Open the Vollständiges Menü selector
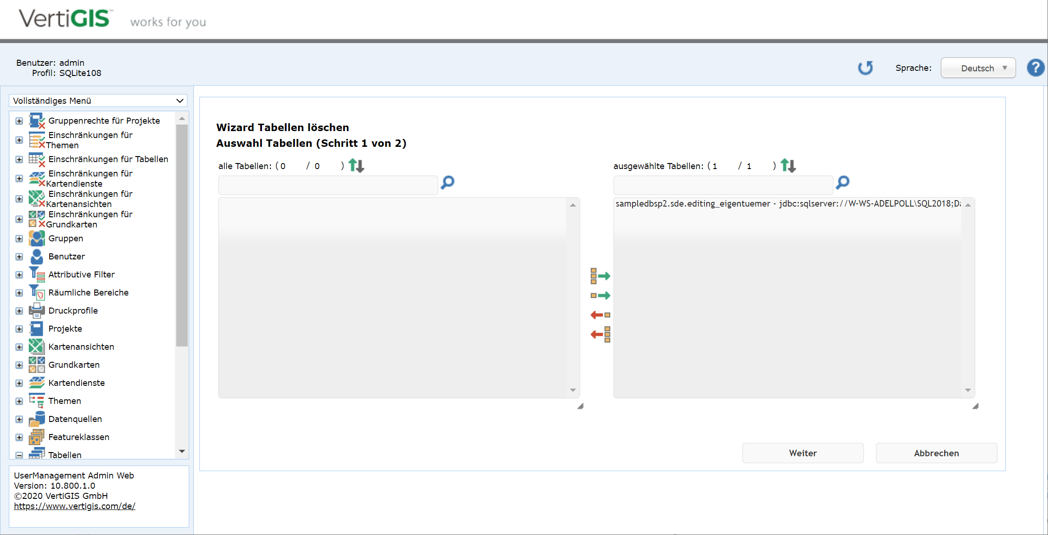The height and width of the screenshot is (535, 1048). tap(97, 101)
